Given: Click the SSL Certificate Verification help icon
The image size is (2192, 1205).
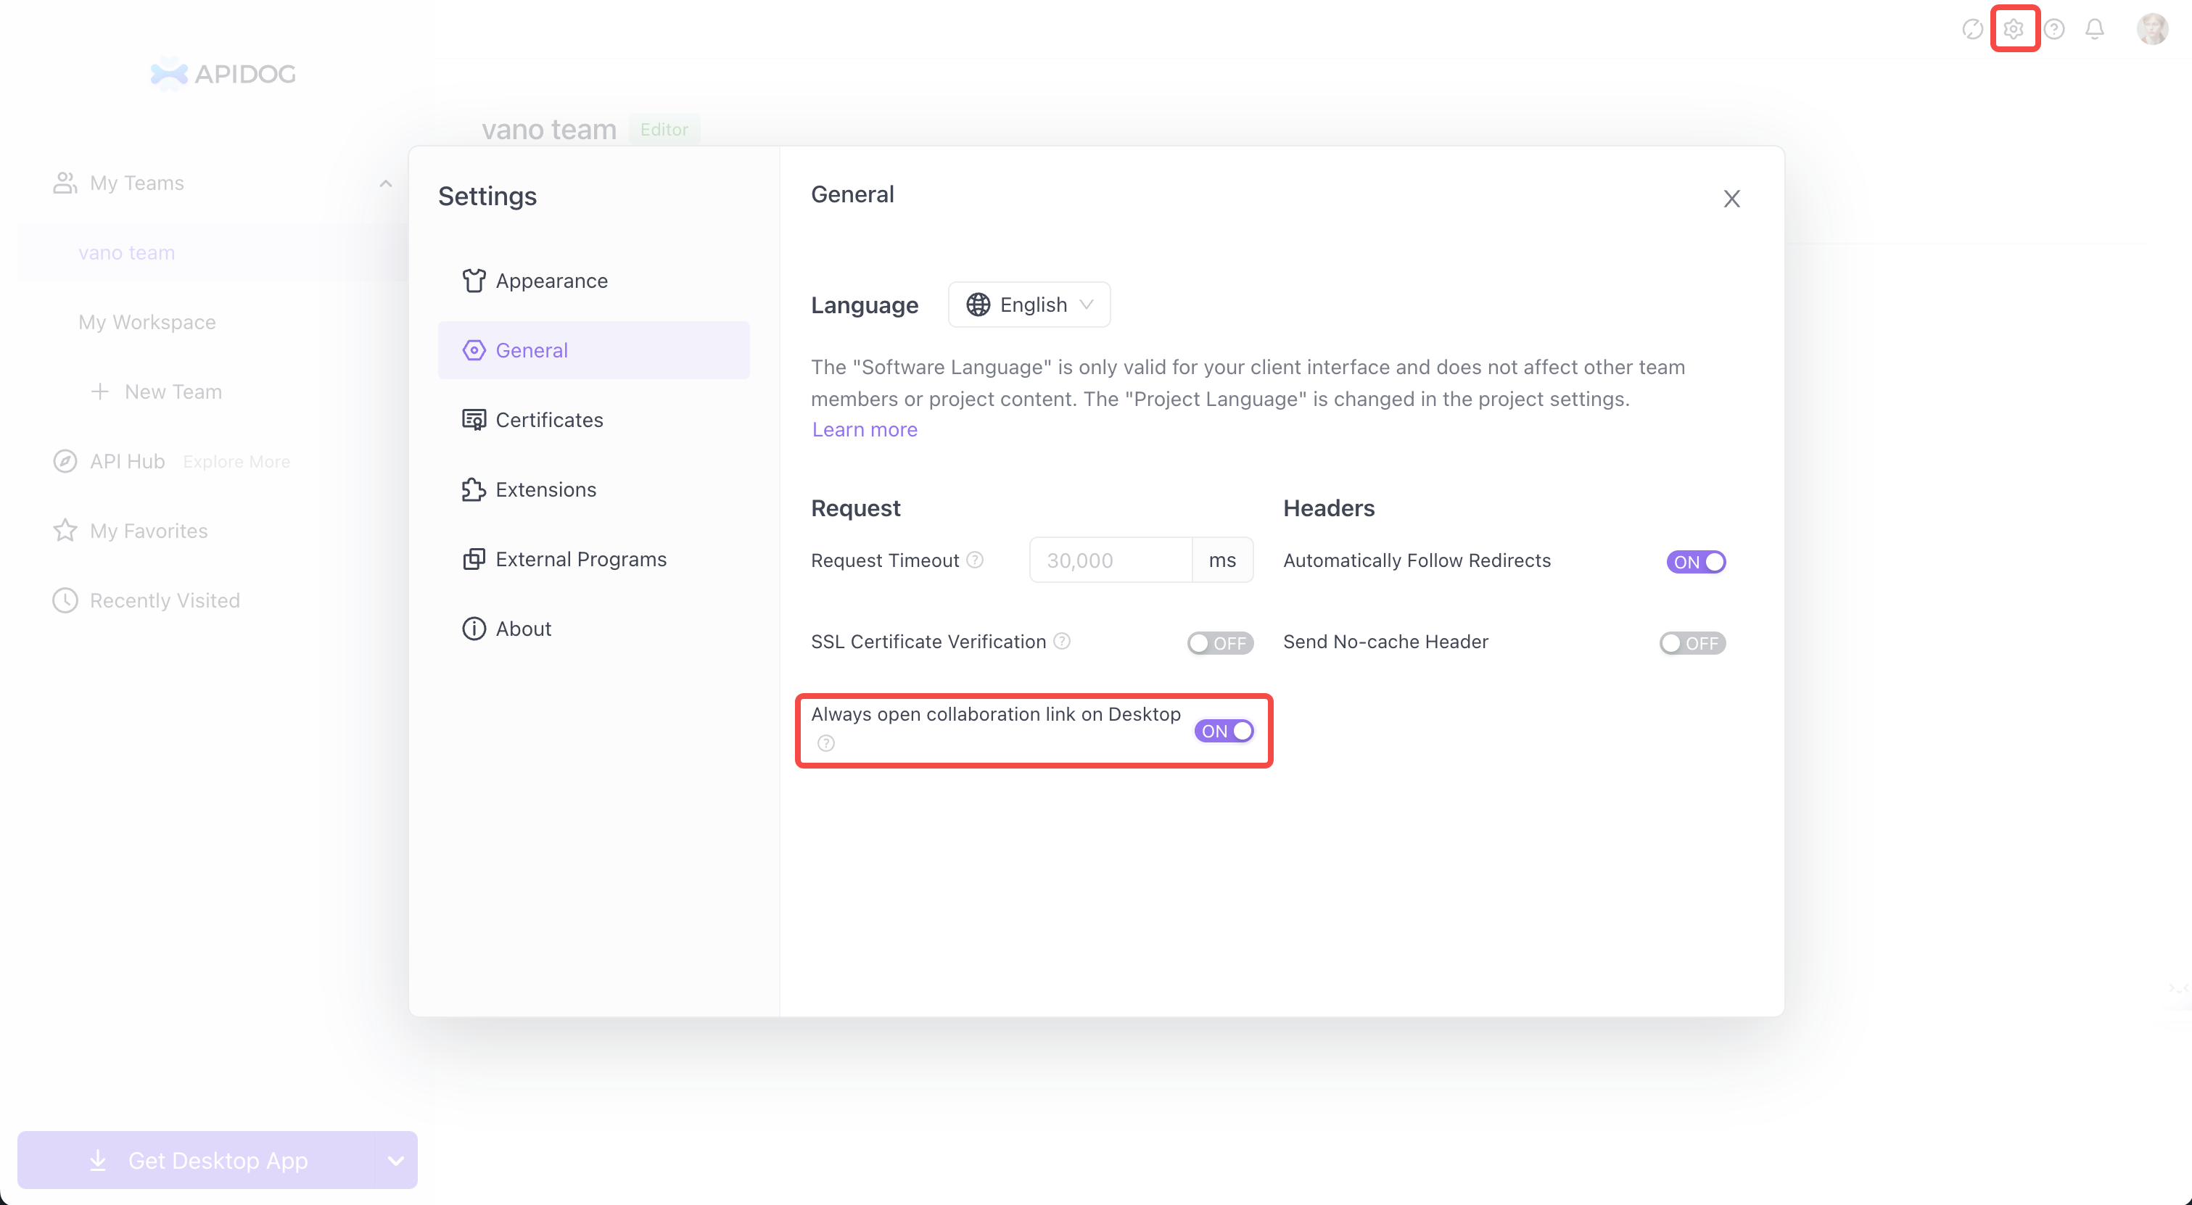Looking at the screenshot, I should pos(1062,641).
